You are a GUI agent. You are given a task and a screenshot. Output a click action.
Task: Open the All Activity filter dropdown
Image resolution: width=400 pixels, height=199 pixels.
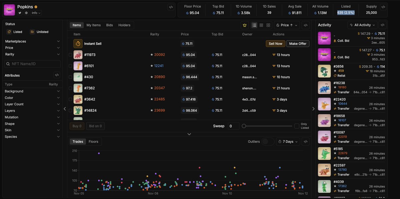(362, 25)
